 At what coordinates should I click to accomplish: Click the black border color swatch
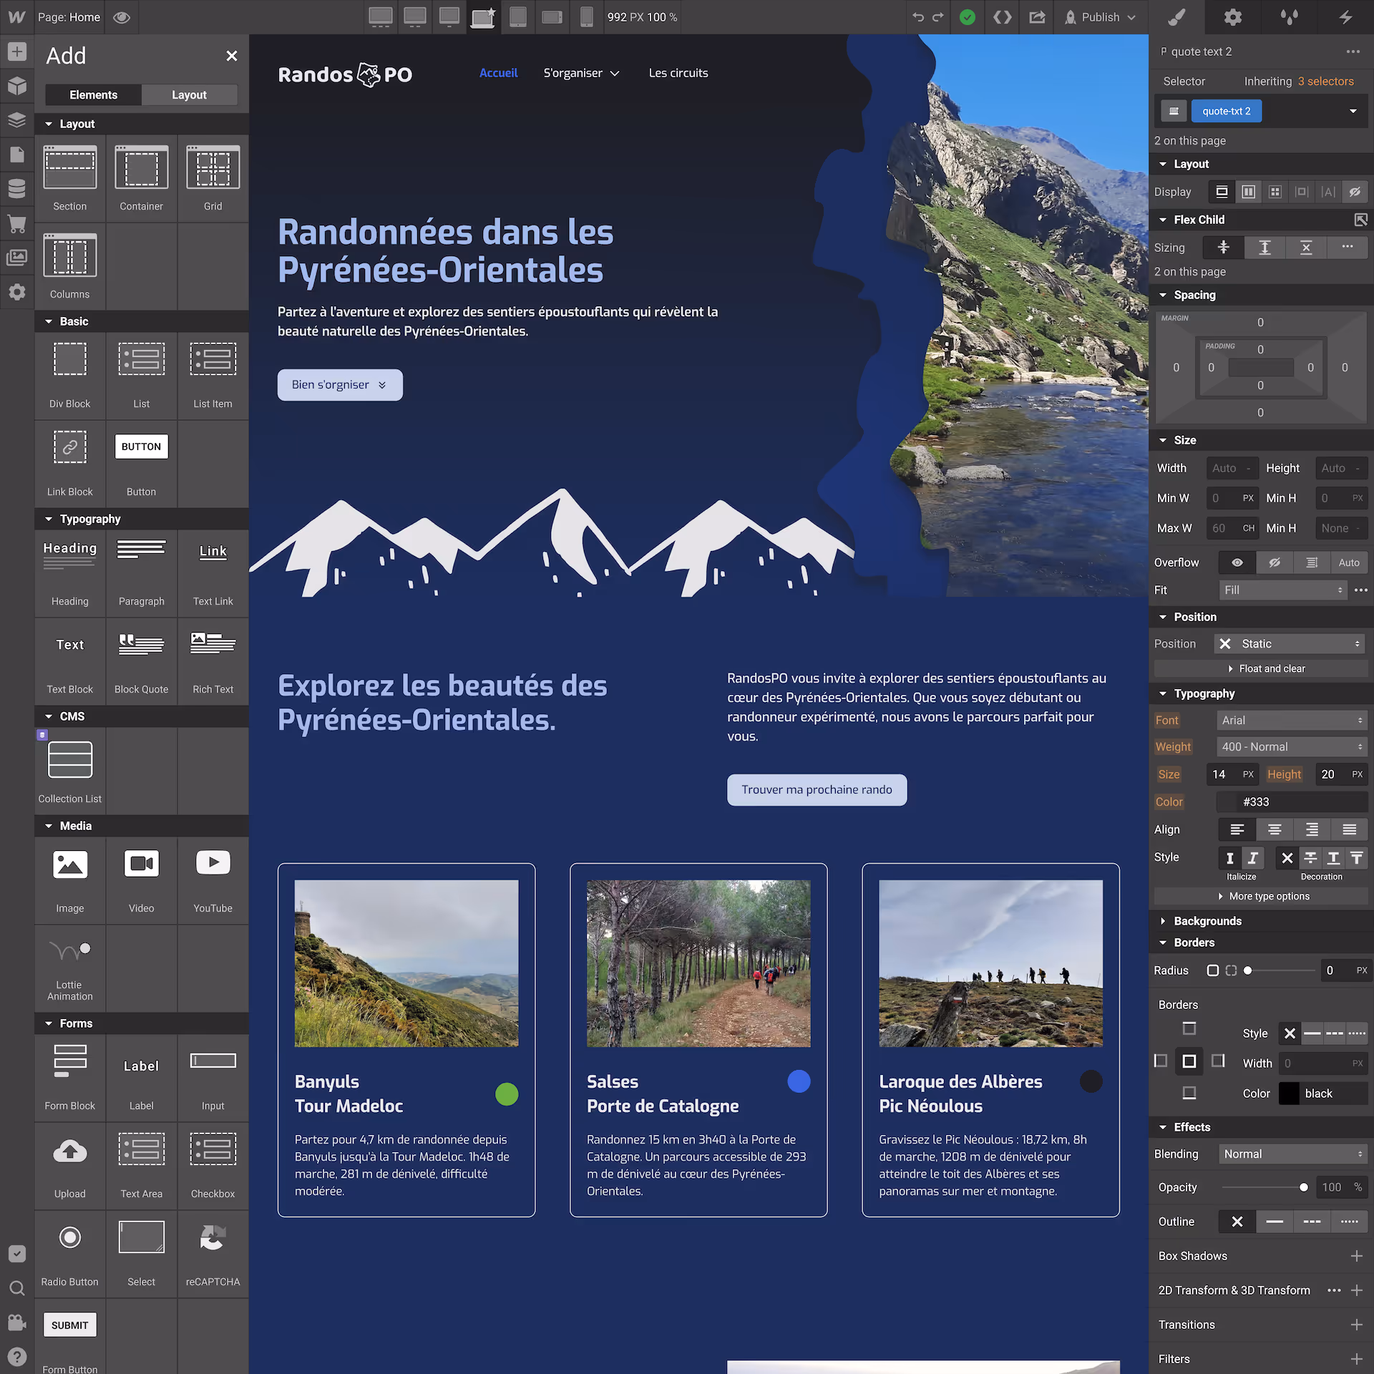(x=1288, y=1093)
